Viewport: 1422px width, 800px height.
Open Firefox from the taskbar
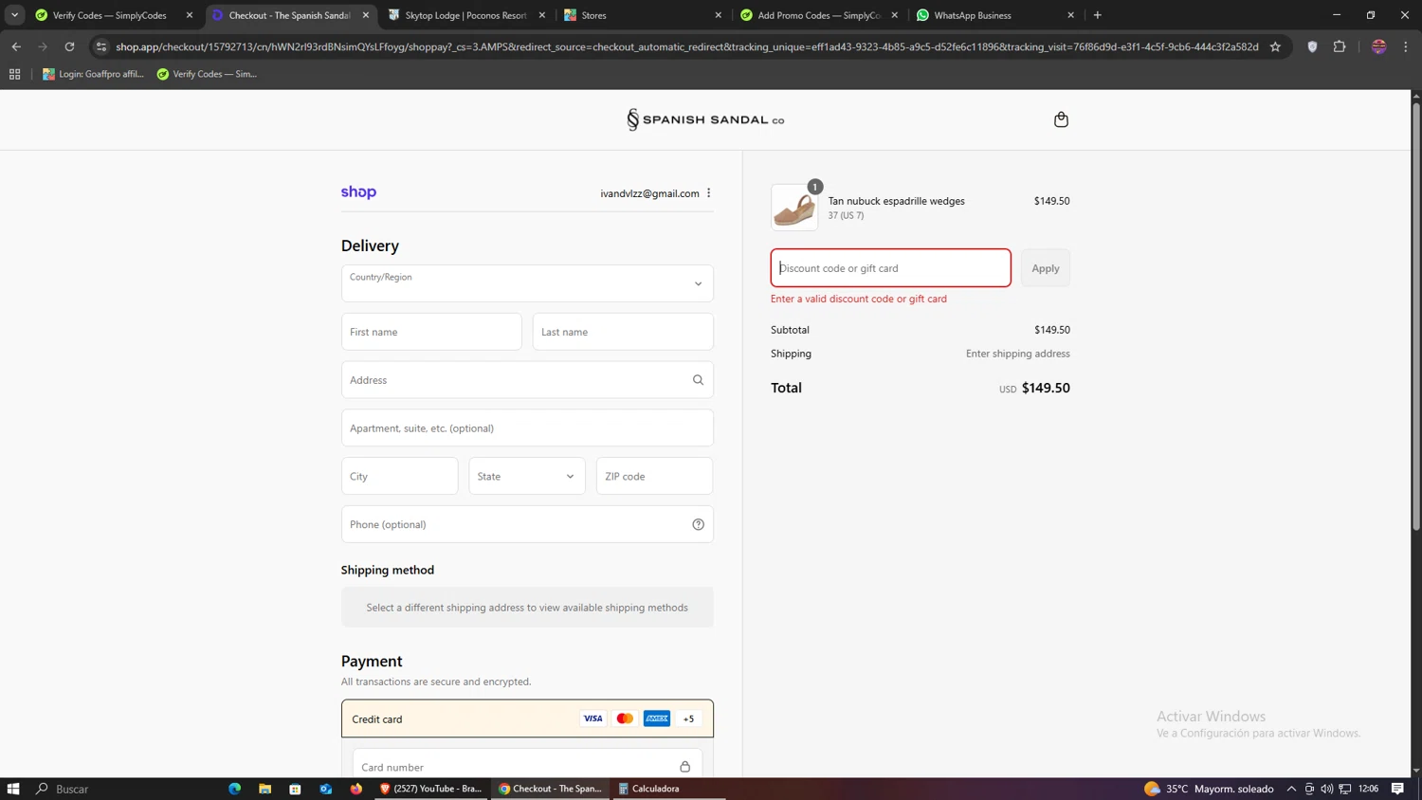click(x=355, y=789)
